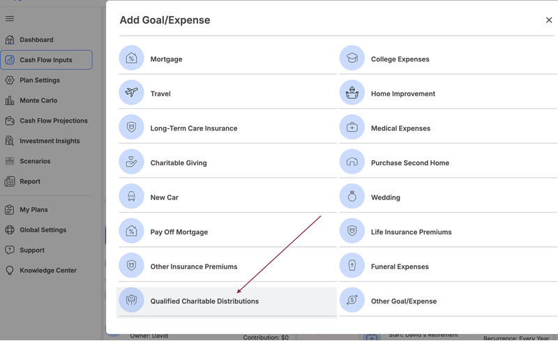Go to Dashboard label in sidebar

36,40
